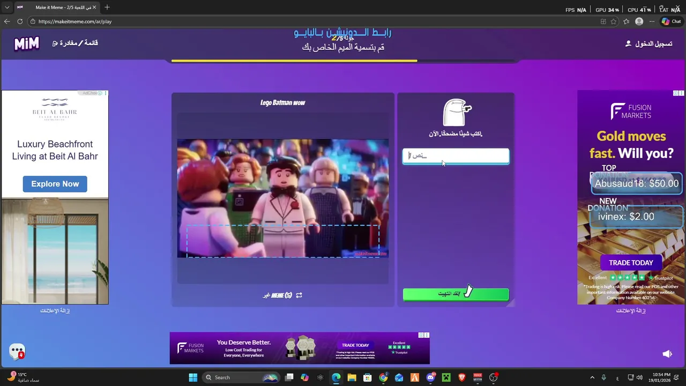Close the Make it Meme browser tab
This screenshot has width=686, height=386.
click(x=94, y=8)
